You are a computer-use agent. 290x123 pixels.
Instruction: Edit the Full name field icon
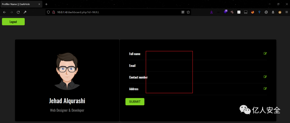tap(265, 54)
